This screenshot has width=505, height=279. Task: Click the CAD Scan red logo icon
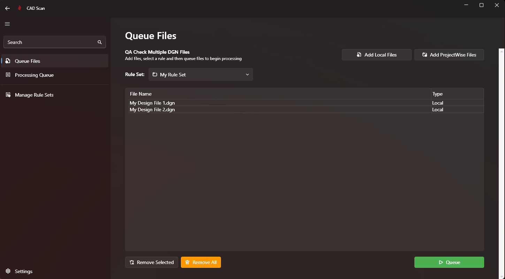[x=20, y=8]
